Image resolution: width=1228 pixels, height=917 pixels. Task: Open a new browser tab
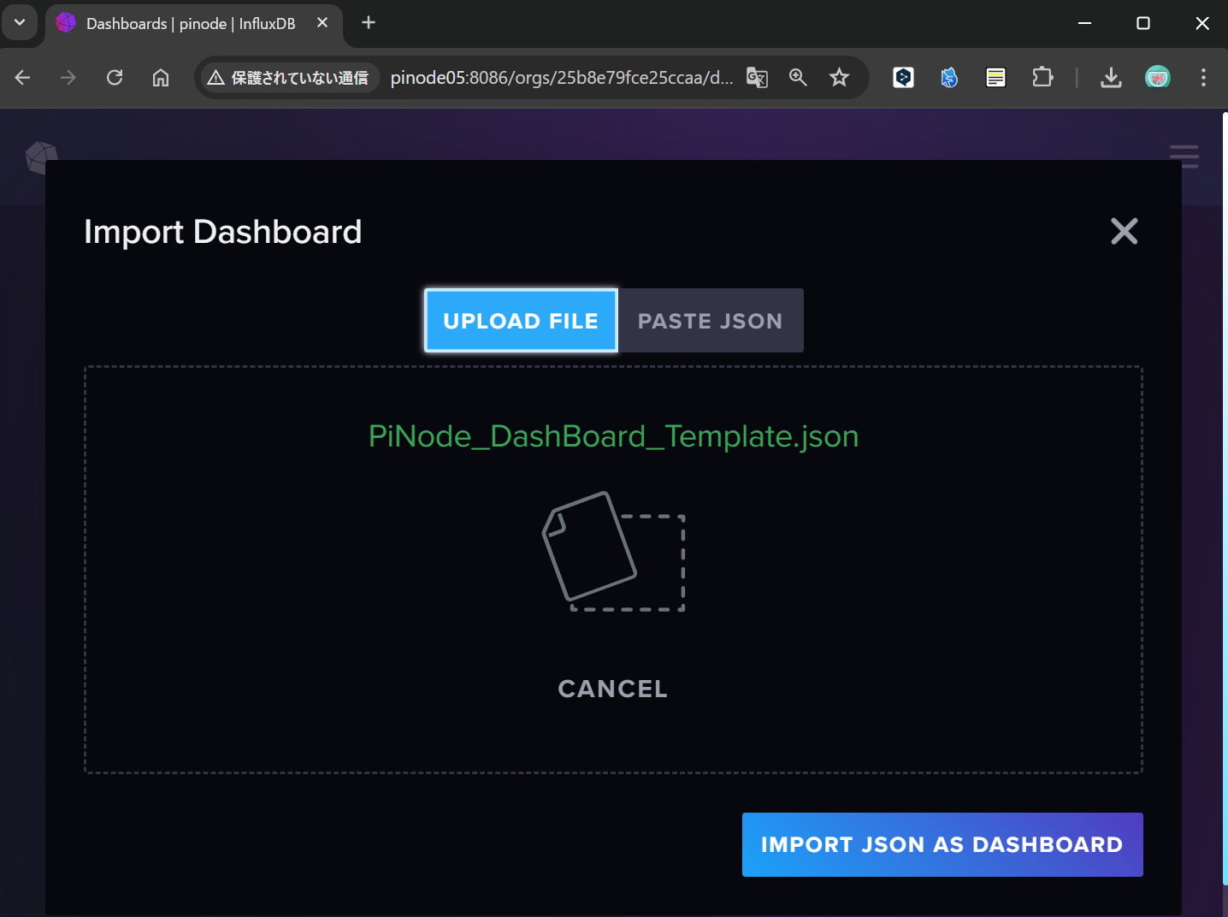pos(369,23)
